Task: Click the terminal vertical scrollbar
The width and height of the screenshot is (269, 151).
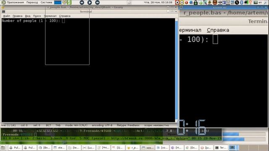Action: pyautogui.click(x=177, y=70)
